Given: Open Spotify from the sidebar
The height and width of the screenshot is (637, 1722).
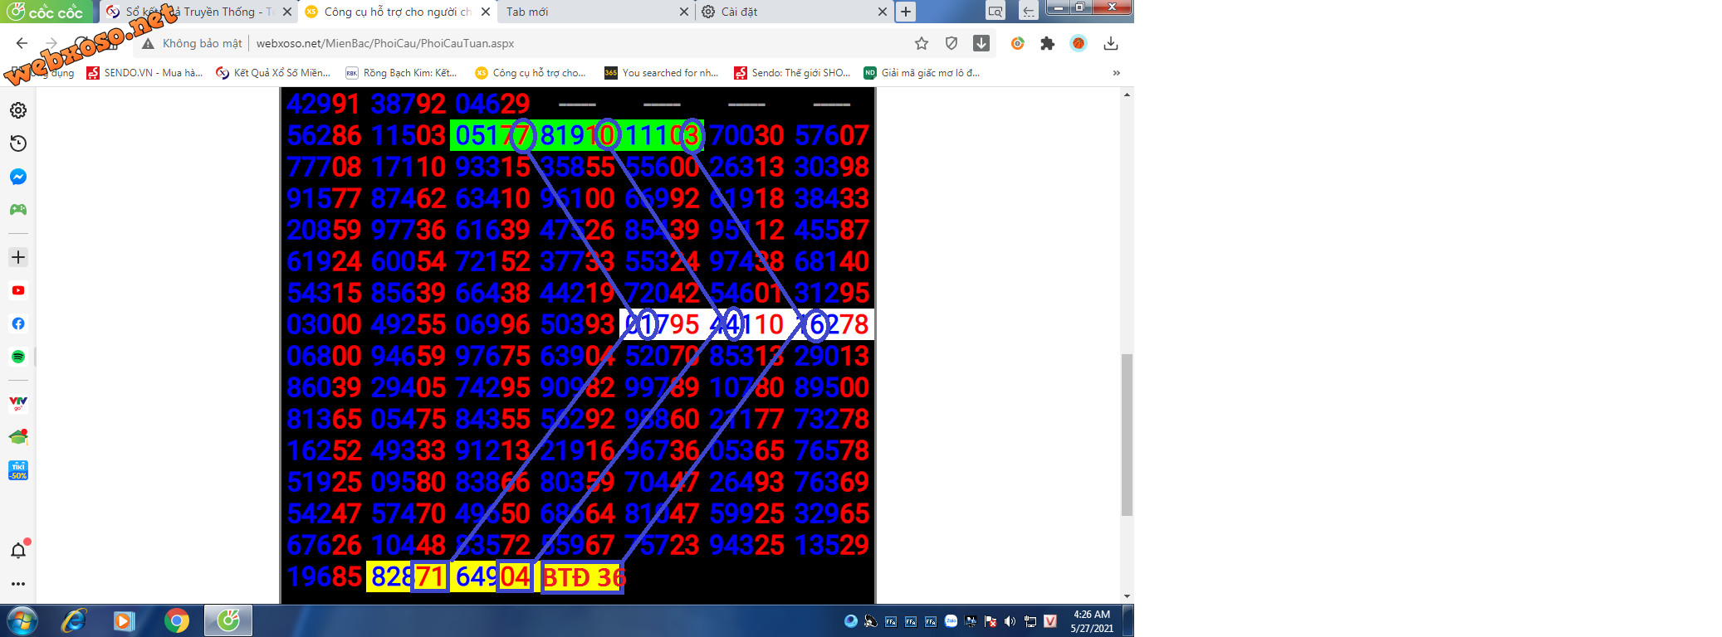Looking at the screenshot, I should [x=17, y=357].
